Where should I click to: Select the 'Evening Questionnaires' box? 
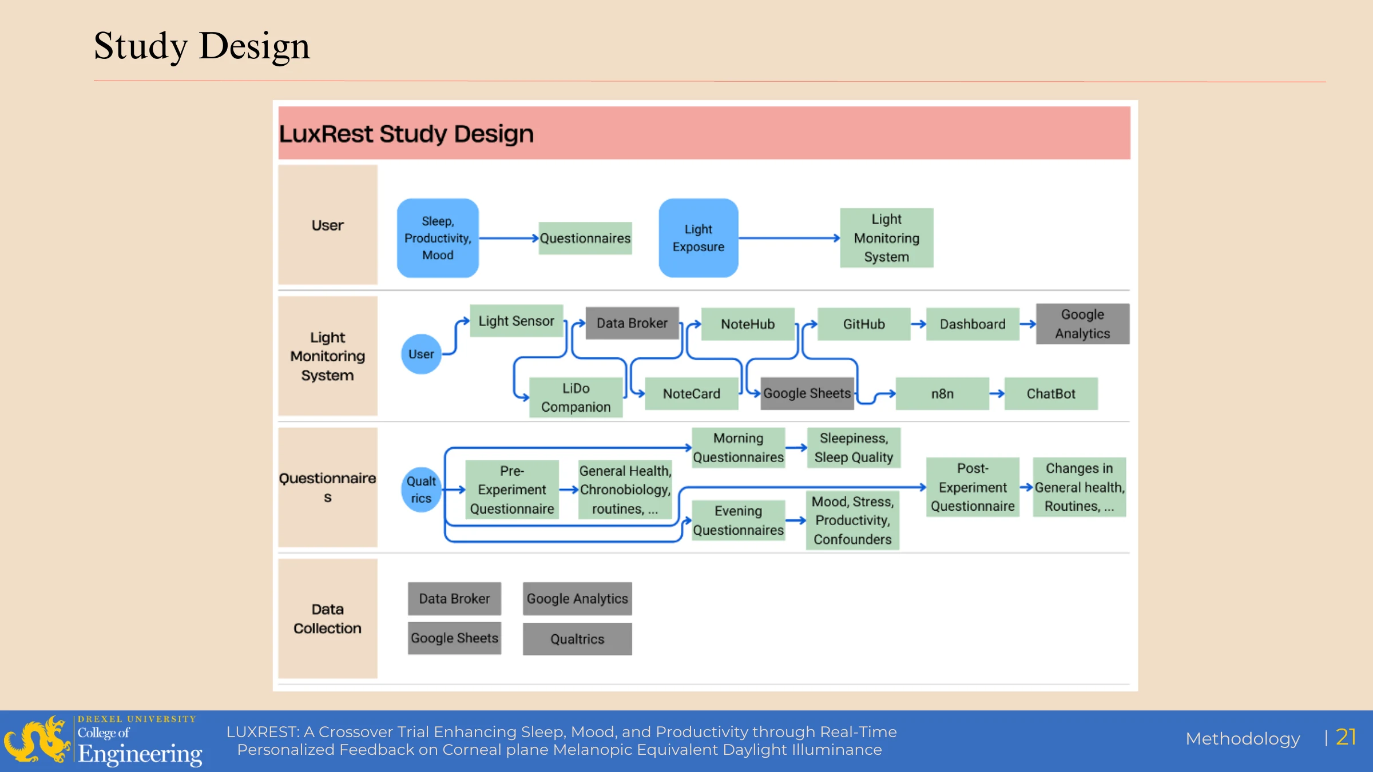739,520
